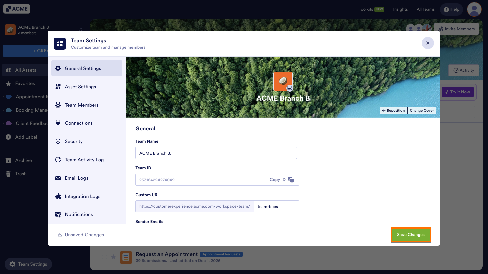The height and width of the screenshot is (274, 488).
Task: Click Invite Members button
Action: [456, 29]
